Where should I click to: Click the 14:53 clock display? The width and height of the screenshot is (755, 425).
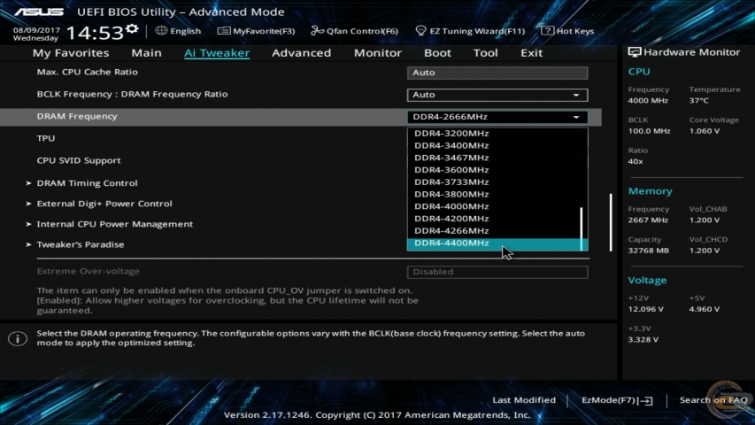[95, 33]
